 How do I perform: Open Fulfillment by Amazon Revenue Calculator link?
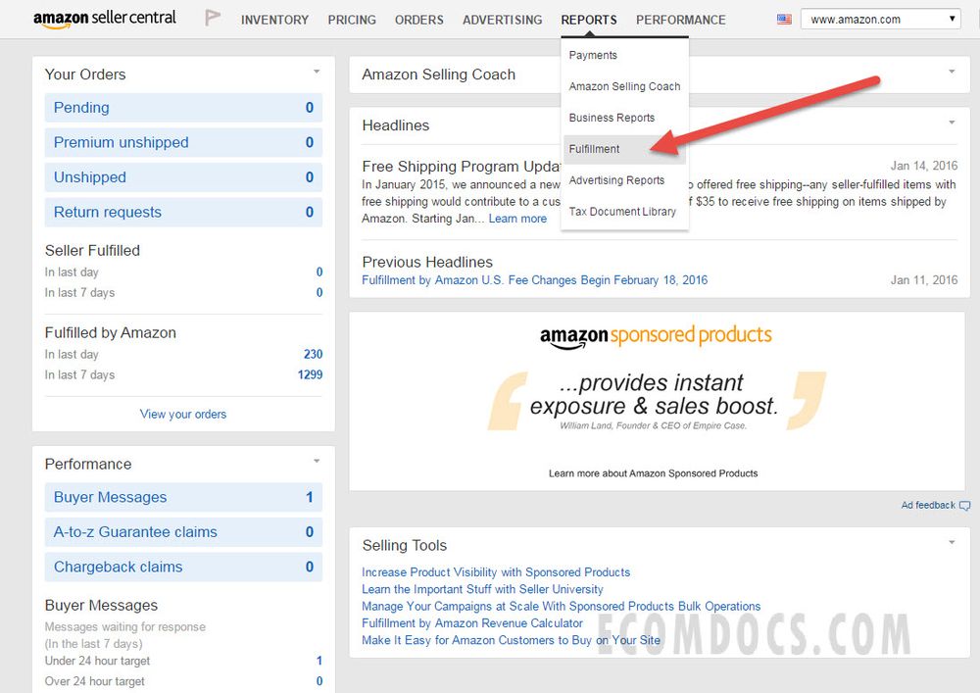pyautogui.click(x=472, y=623)
